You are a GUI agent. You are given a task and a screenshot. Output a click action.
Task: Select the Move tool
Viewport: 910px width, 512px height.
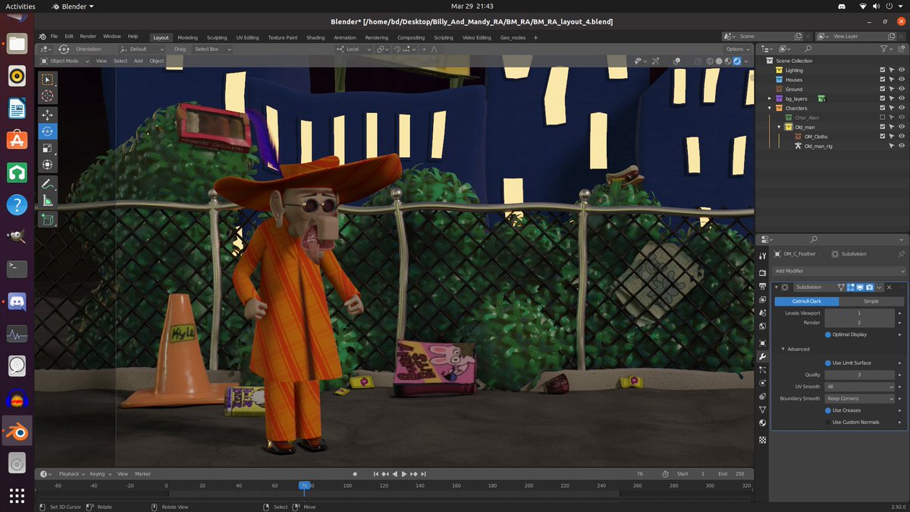coord(47,115)
